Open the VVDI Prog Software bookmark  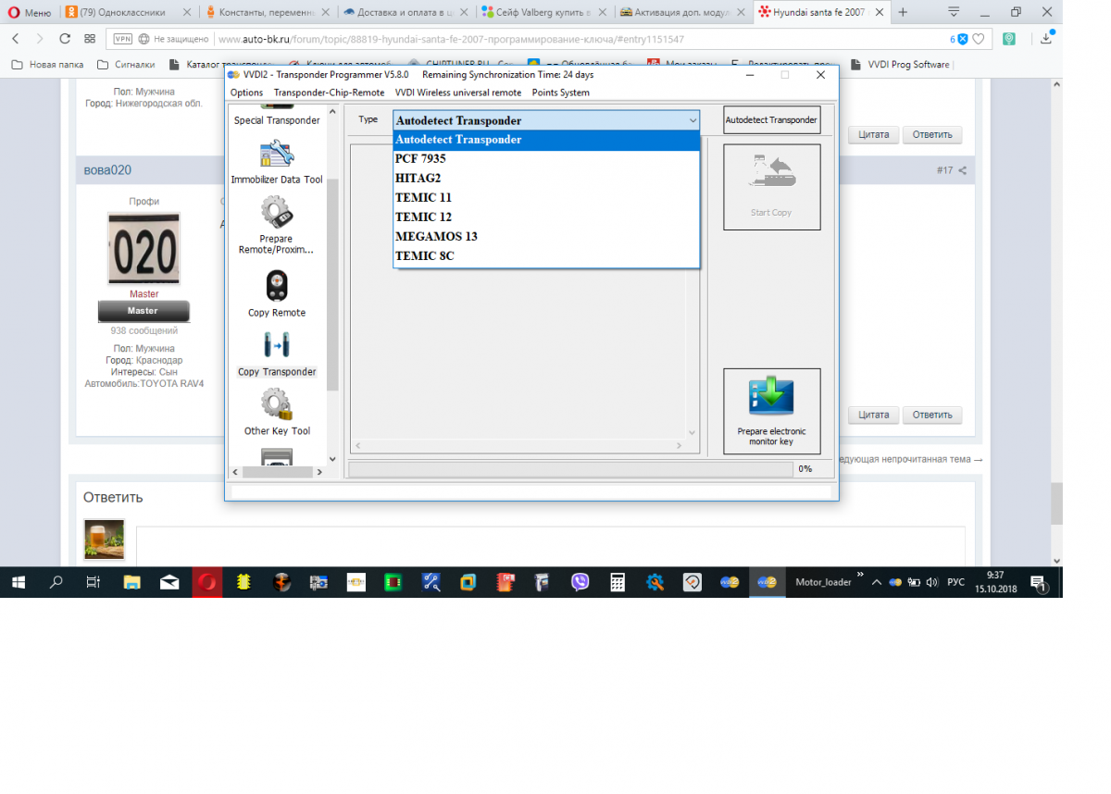[900, 65]
